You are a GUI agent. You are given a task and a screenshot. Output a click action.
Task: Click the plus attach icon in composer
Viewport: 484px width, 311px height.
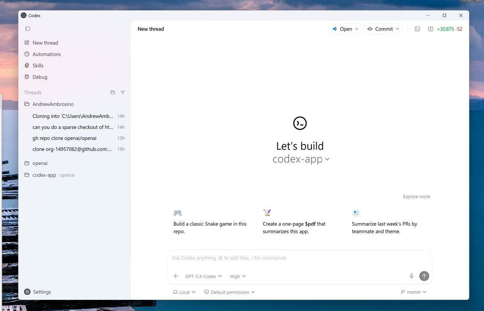pos(175,276)
